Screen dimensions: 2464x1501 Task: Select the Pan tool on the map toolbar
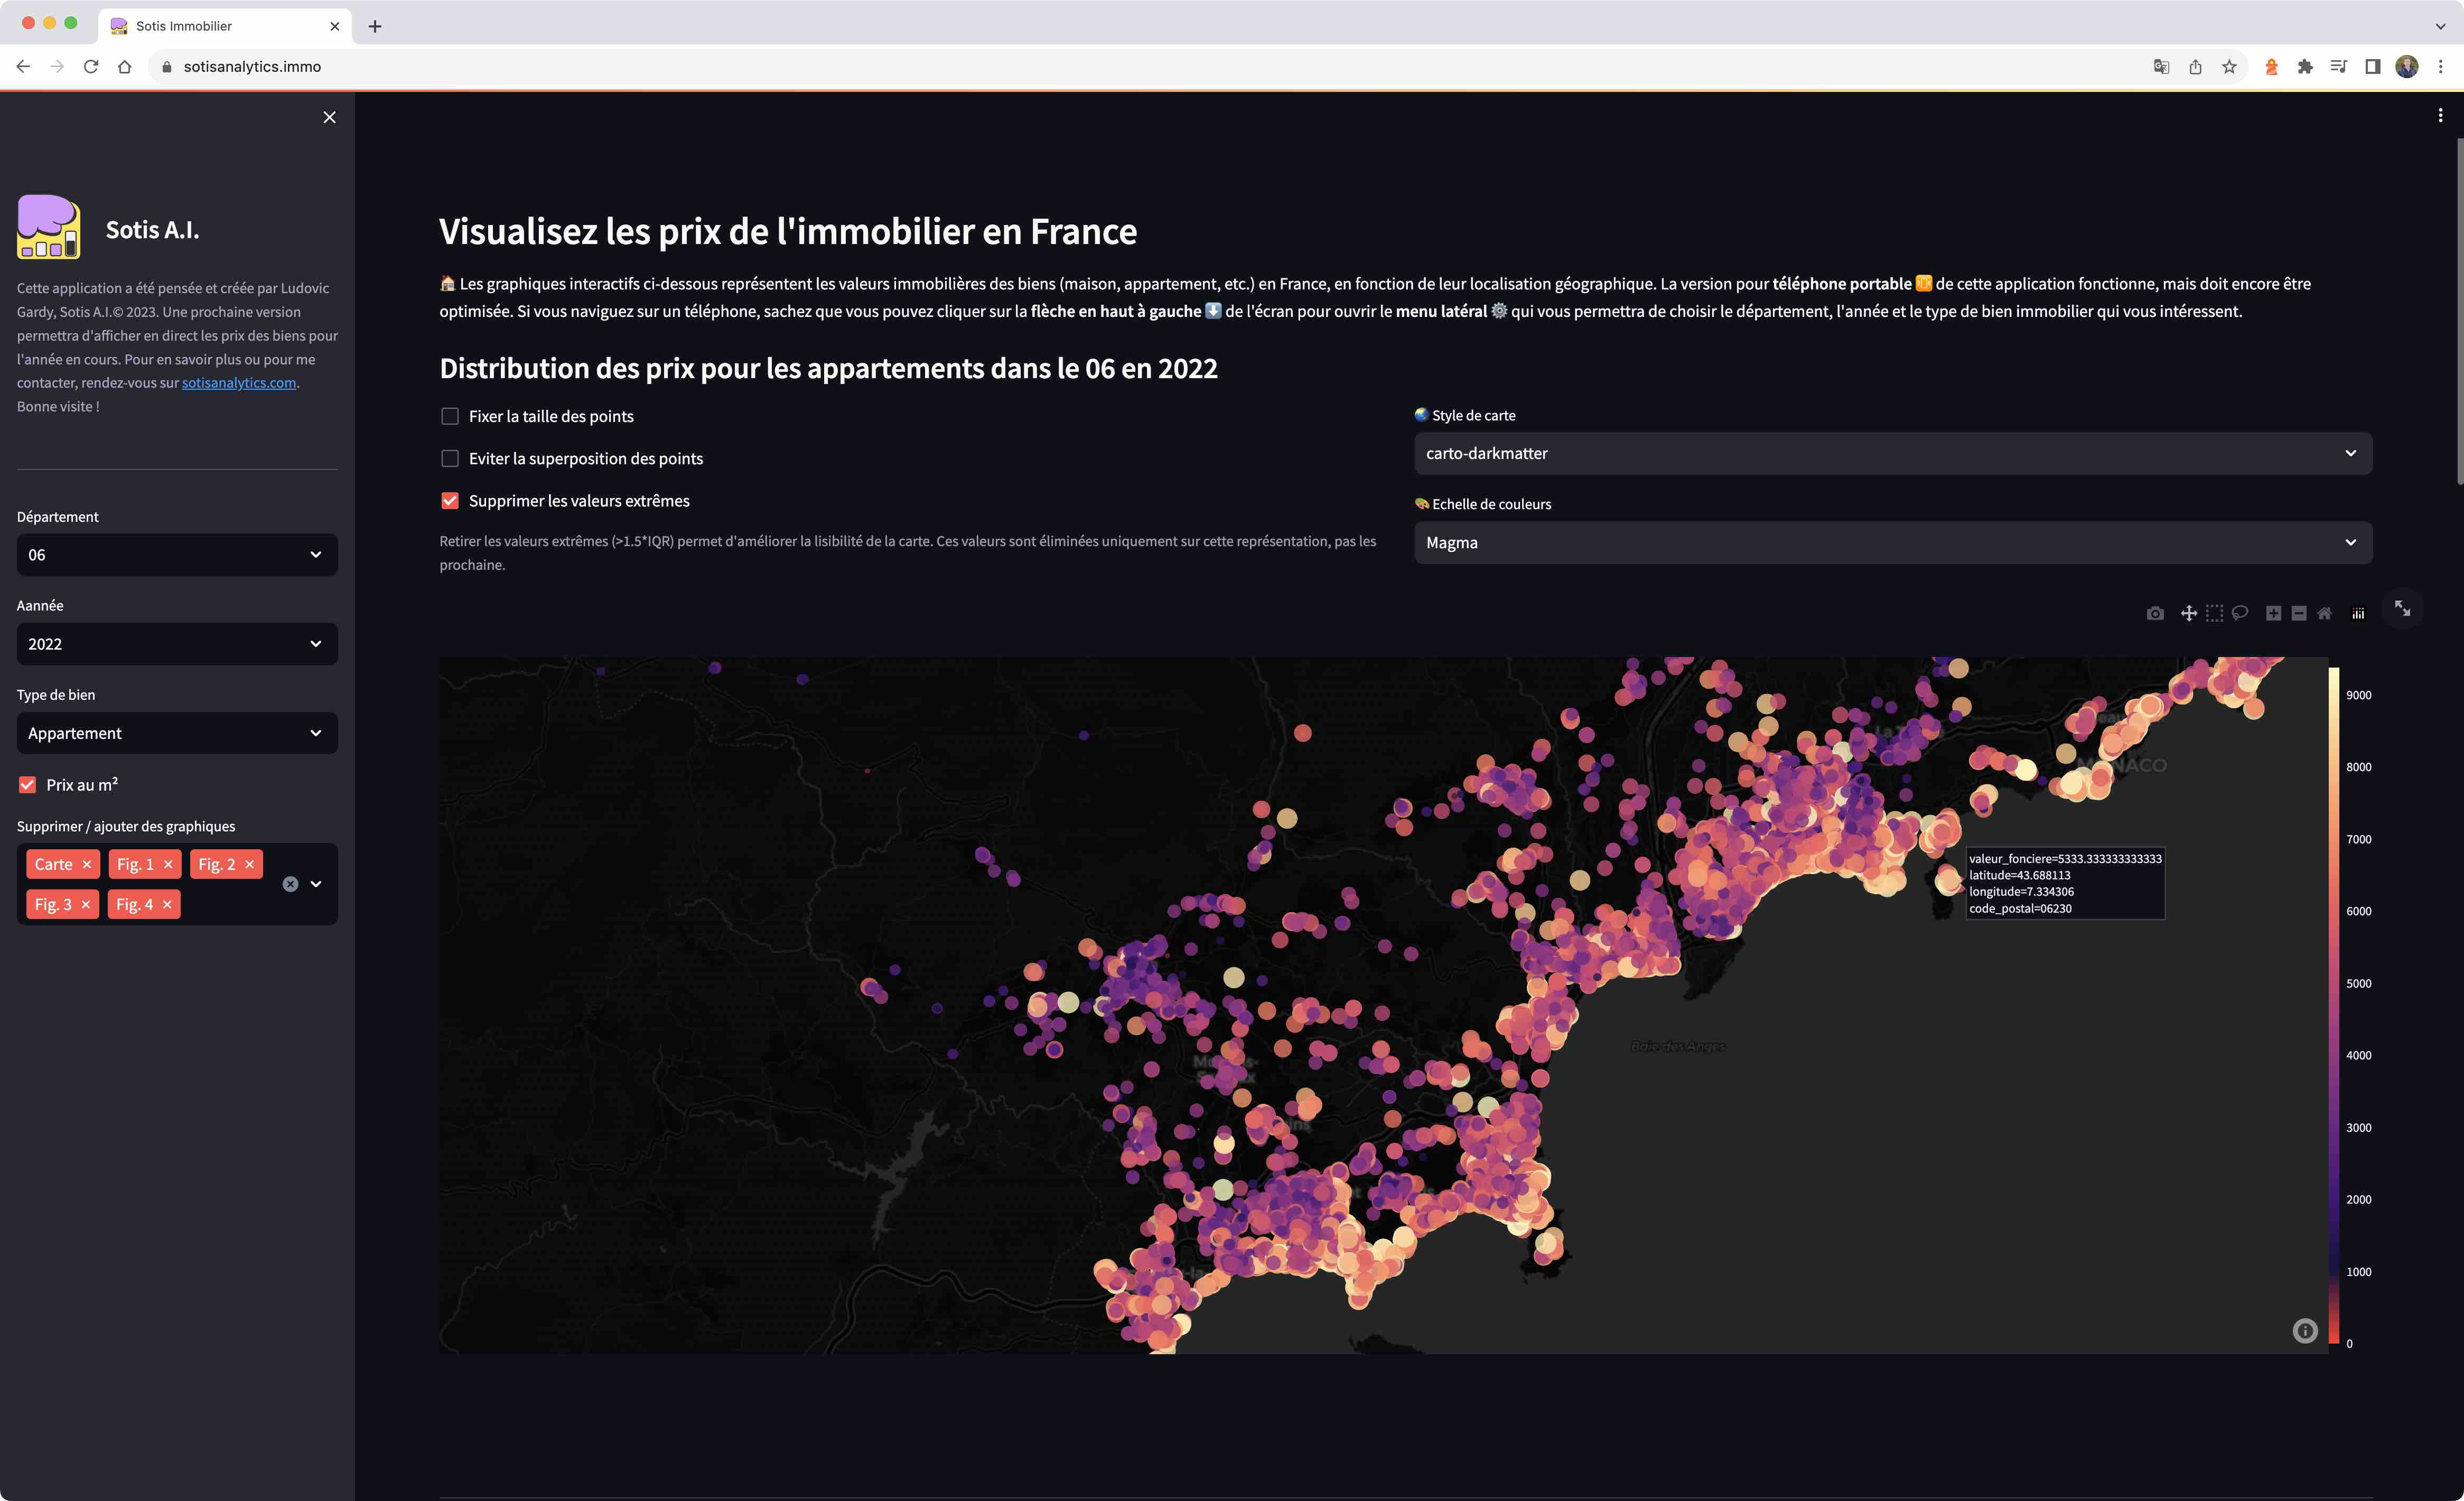click(x=2190, y=612)
